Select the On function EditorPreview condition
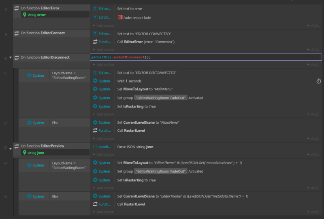Image resolution: width=324 pixels, height=219 pixels. tap(43, 146)
